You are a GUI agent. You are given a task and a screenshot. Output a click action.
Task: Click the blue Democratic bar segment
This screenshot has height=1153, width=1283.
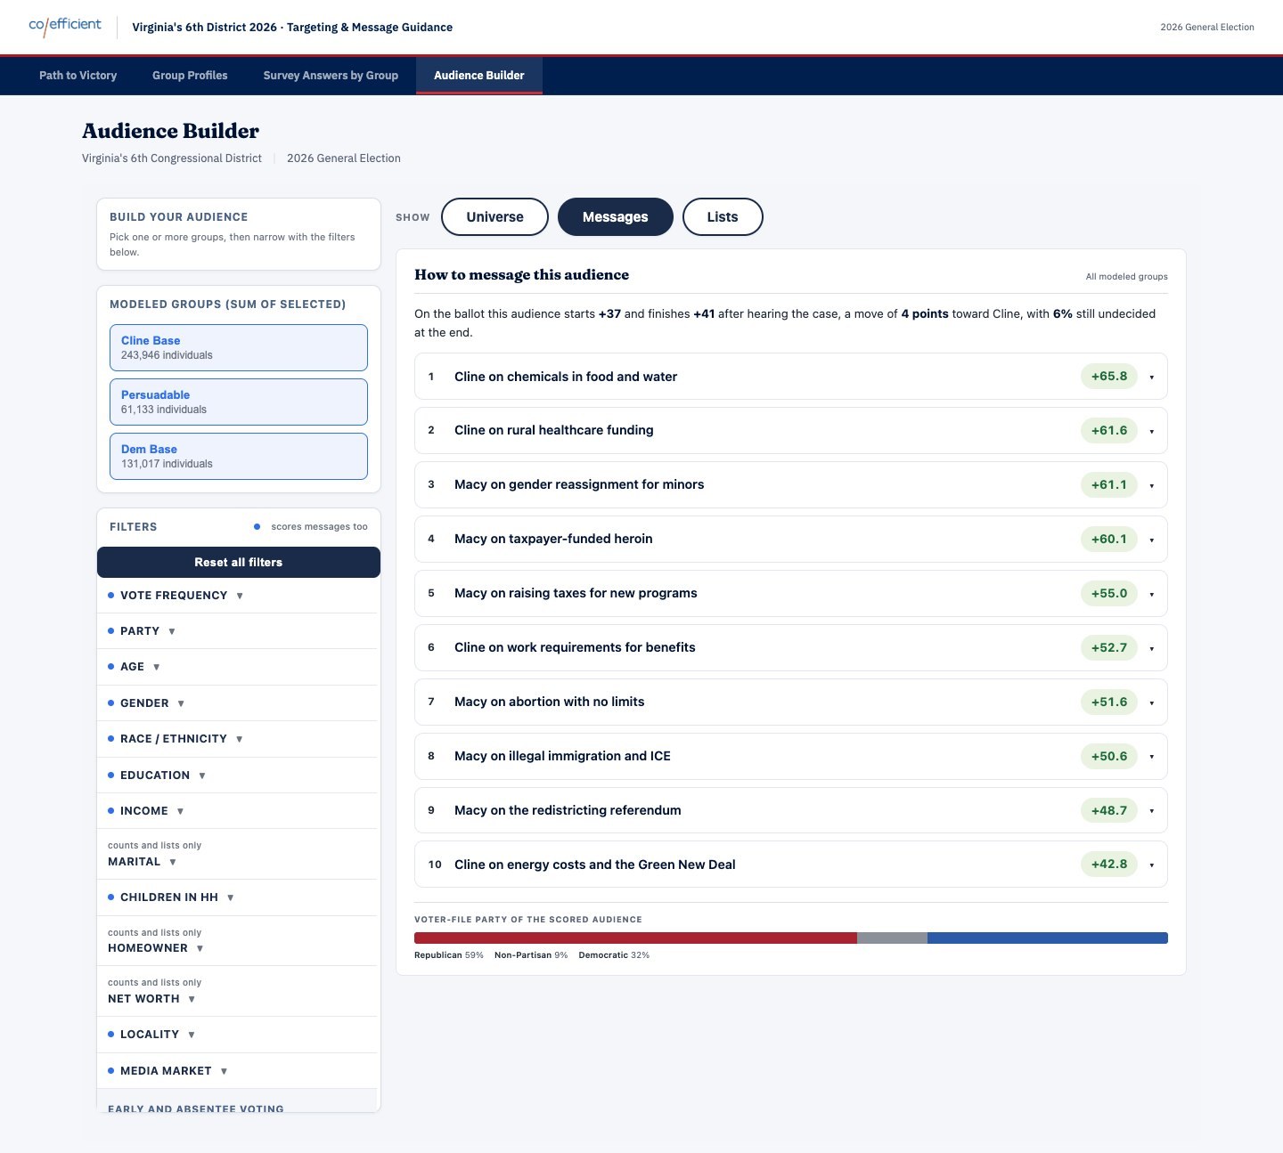(x=1048, y=938)
